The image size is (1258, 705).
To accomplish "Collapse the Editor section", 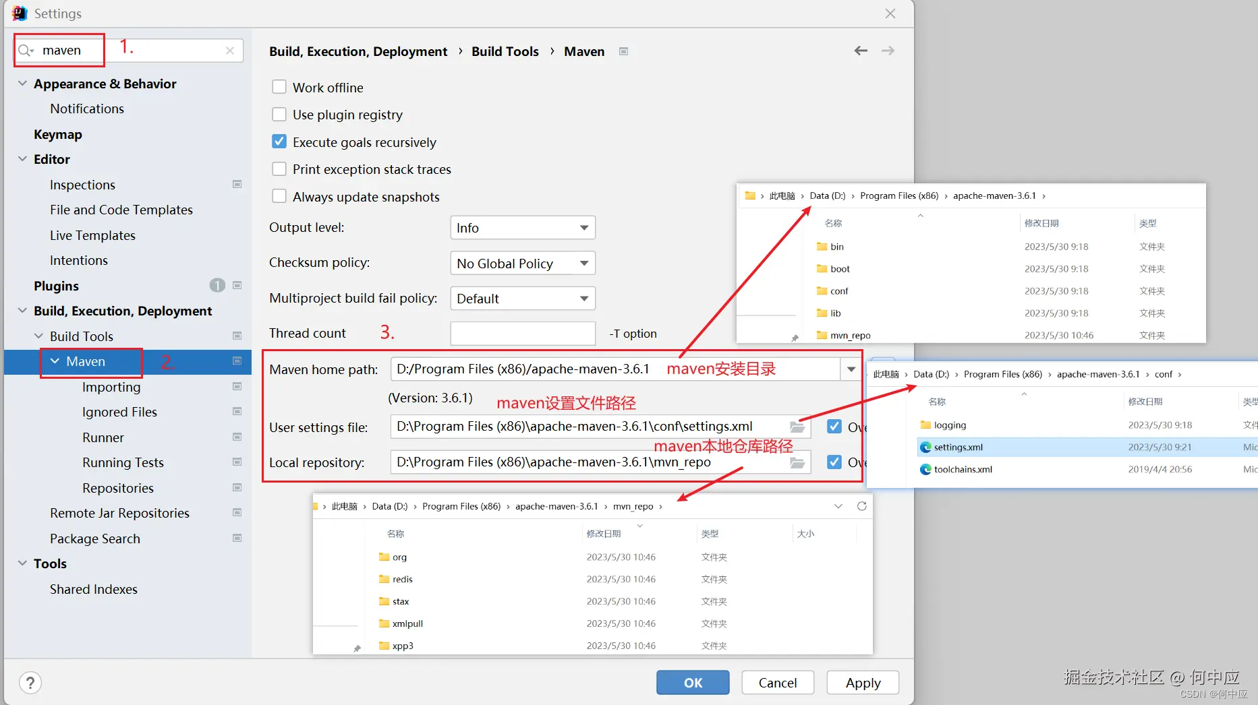I will (x=22, y=159).
